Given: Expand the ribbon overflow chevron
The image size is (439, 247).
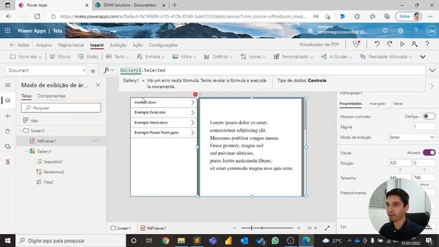Looking at the screenshot, I should click(423, 56).
